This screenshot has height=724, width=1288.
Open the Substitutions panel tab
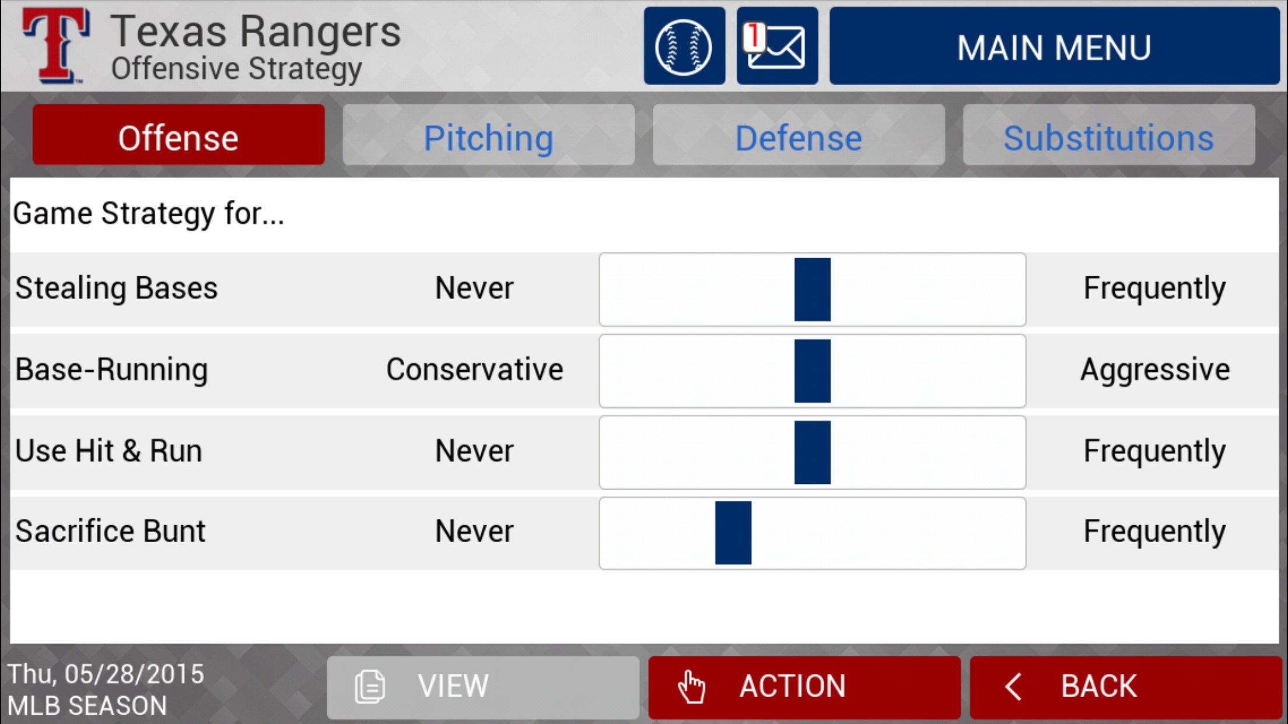(x=1108, y=137)
